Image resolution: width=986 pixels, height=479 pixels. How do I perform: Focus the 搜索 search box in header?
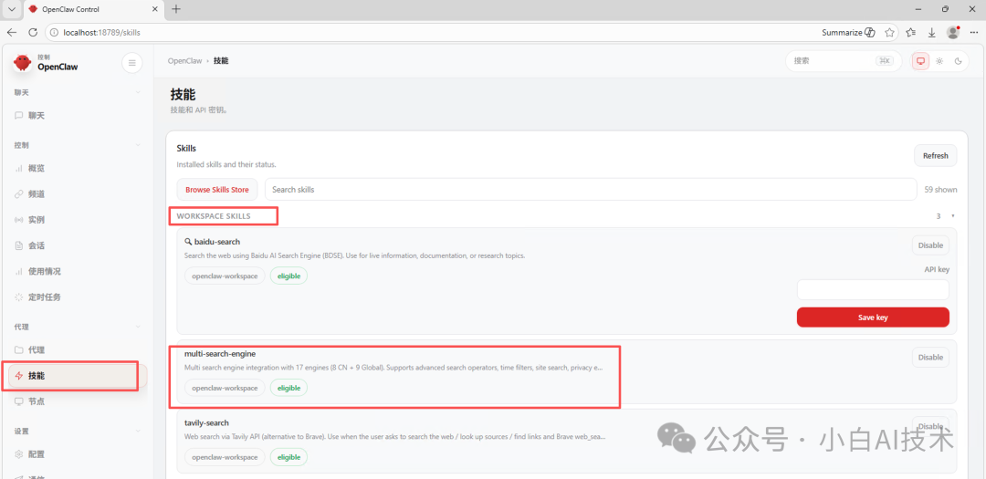tap(844, 61)
